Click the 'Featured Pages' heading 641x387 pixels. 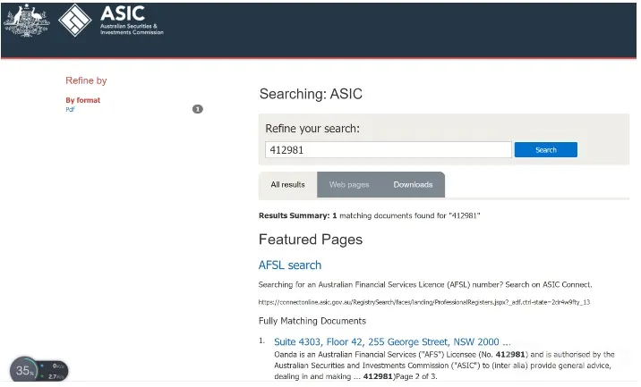pos(311,240)
